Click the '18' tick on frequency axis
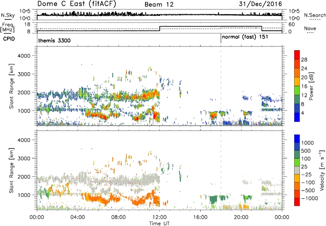326x226 pixels. (x=27, y=24)
